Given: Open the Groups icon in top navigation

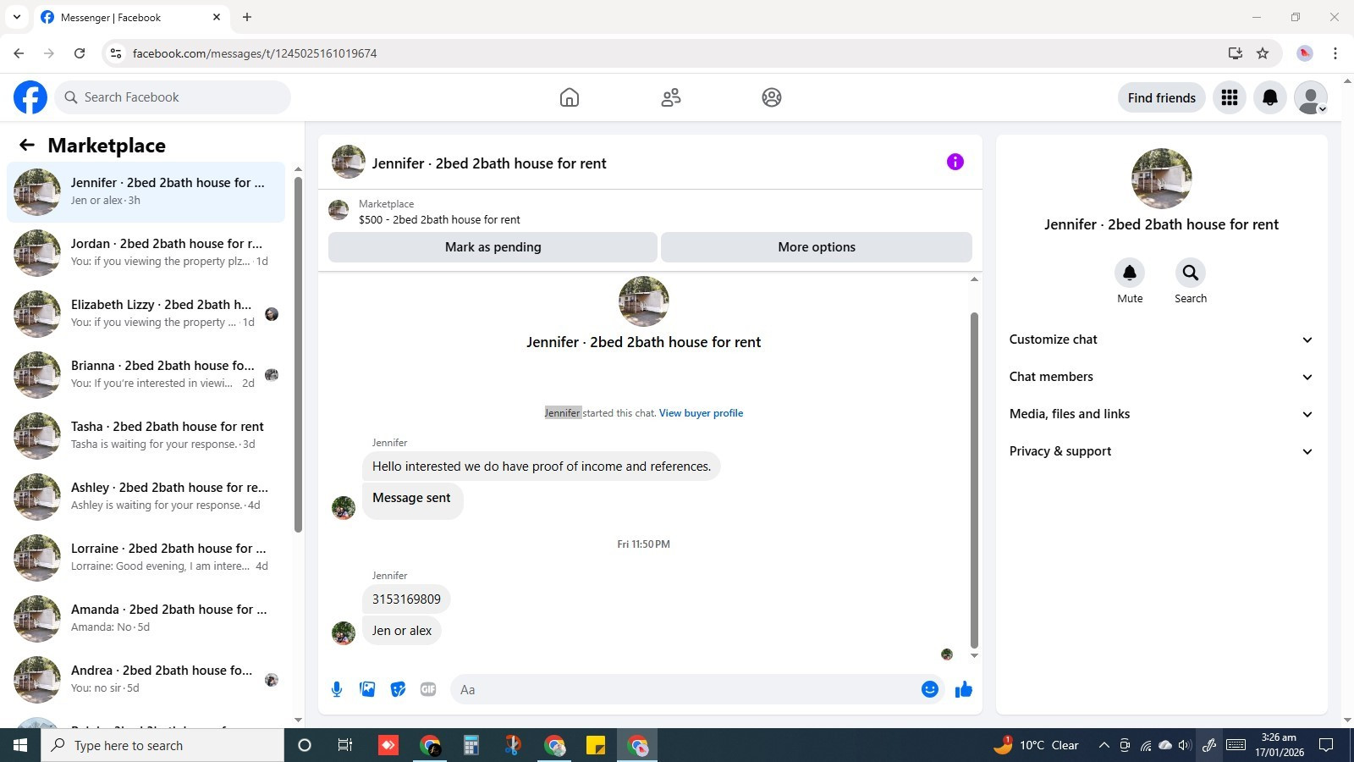Looking at the screenshot, I should [772, 97].
